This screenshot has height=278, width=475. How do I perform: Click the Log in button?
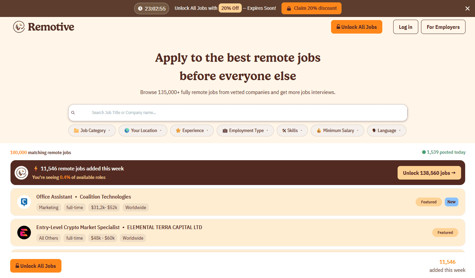[405, 27]
